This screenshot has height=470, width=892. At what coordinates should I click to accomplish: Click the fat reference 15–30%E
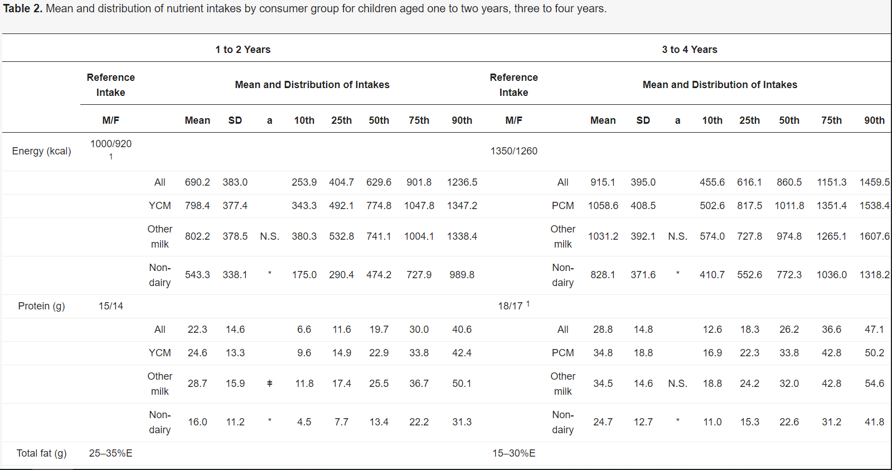514,453
